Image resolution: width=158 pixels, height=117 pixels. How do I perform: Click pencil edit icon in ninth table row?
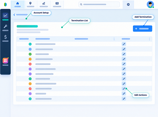click(x=124, y=83)
